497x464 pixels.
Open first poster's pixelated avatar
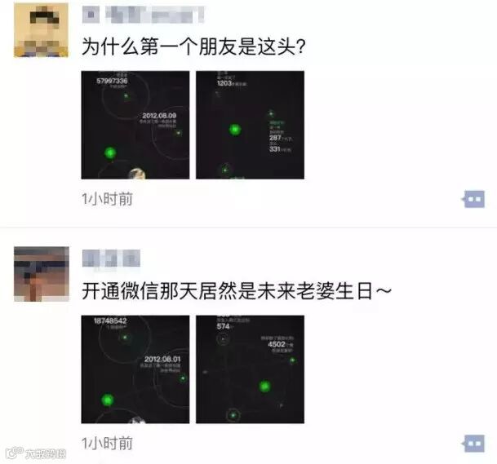coord(41,30)
